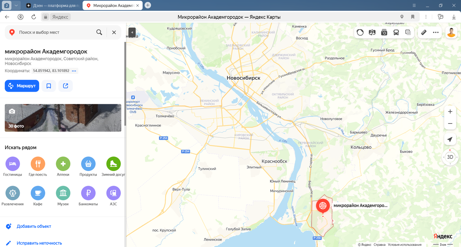Open Справка help link
The width and height of the screenshot is (461, 247).
379,244
